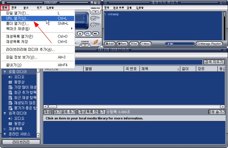The height and width of the screenshot is (148, 228).
Task: Expand the 북마크 재생(B) submenu
Action: (38, 29)
